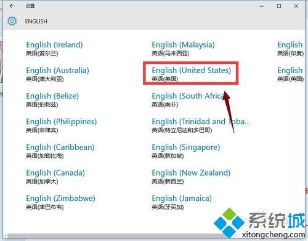Image resolution: width=308 pixels, height=241 pixels.
Task: Select English (Trinidad and Toba...)
Action: (201, 125)
